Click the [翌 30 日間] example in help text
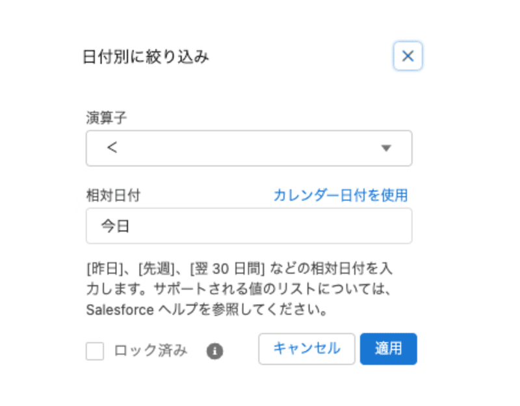Image resolution: width=520 pixels, height=406 pixels. (x=227, y=269)
